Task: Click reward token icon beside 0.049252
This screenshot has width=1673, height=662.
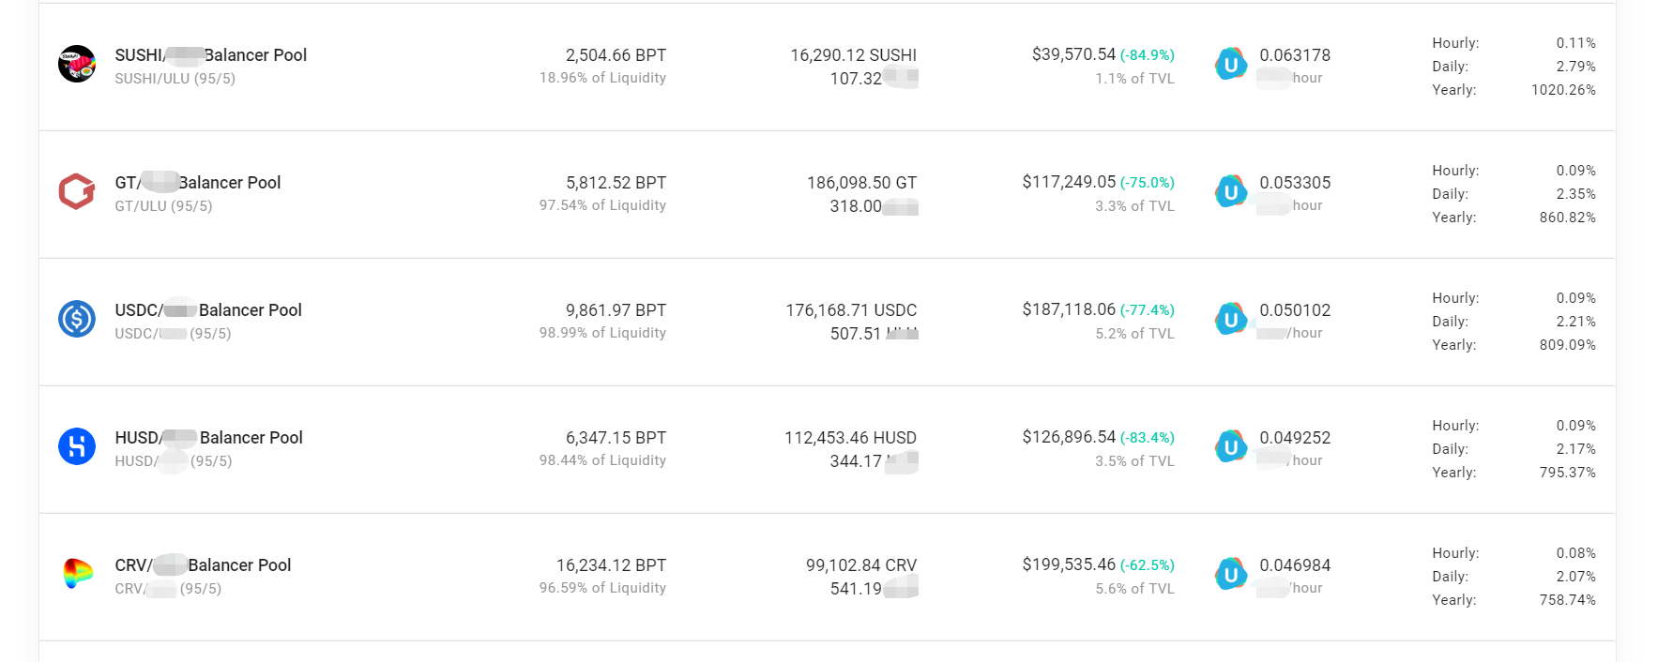Action: pos(1231,446)
